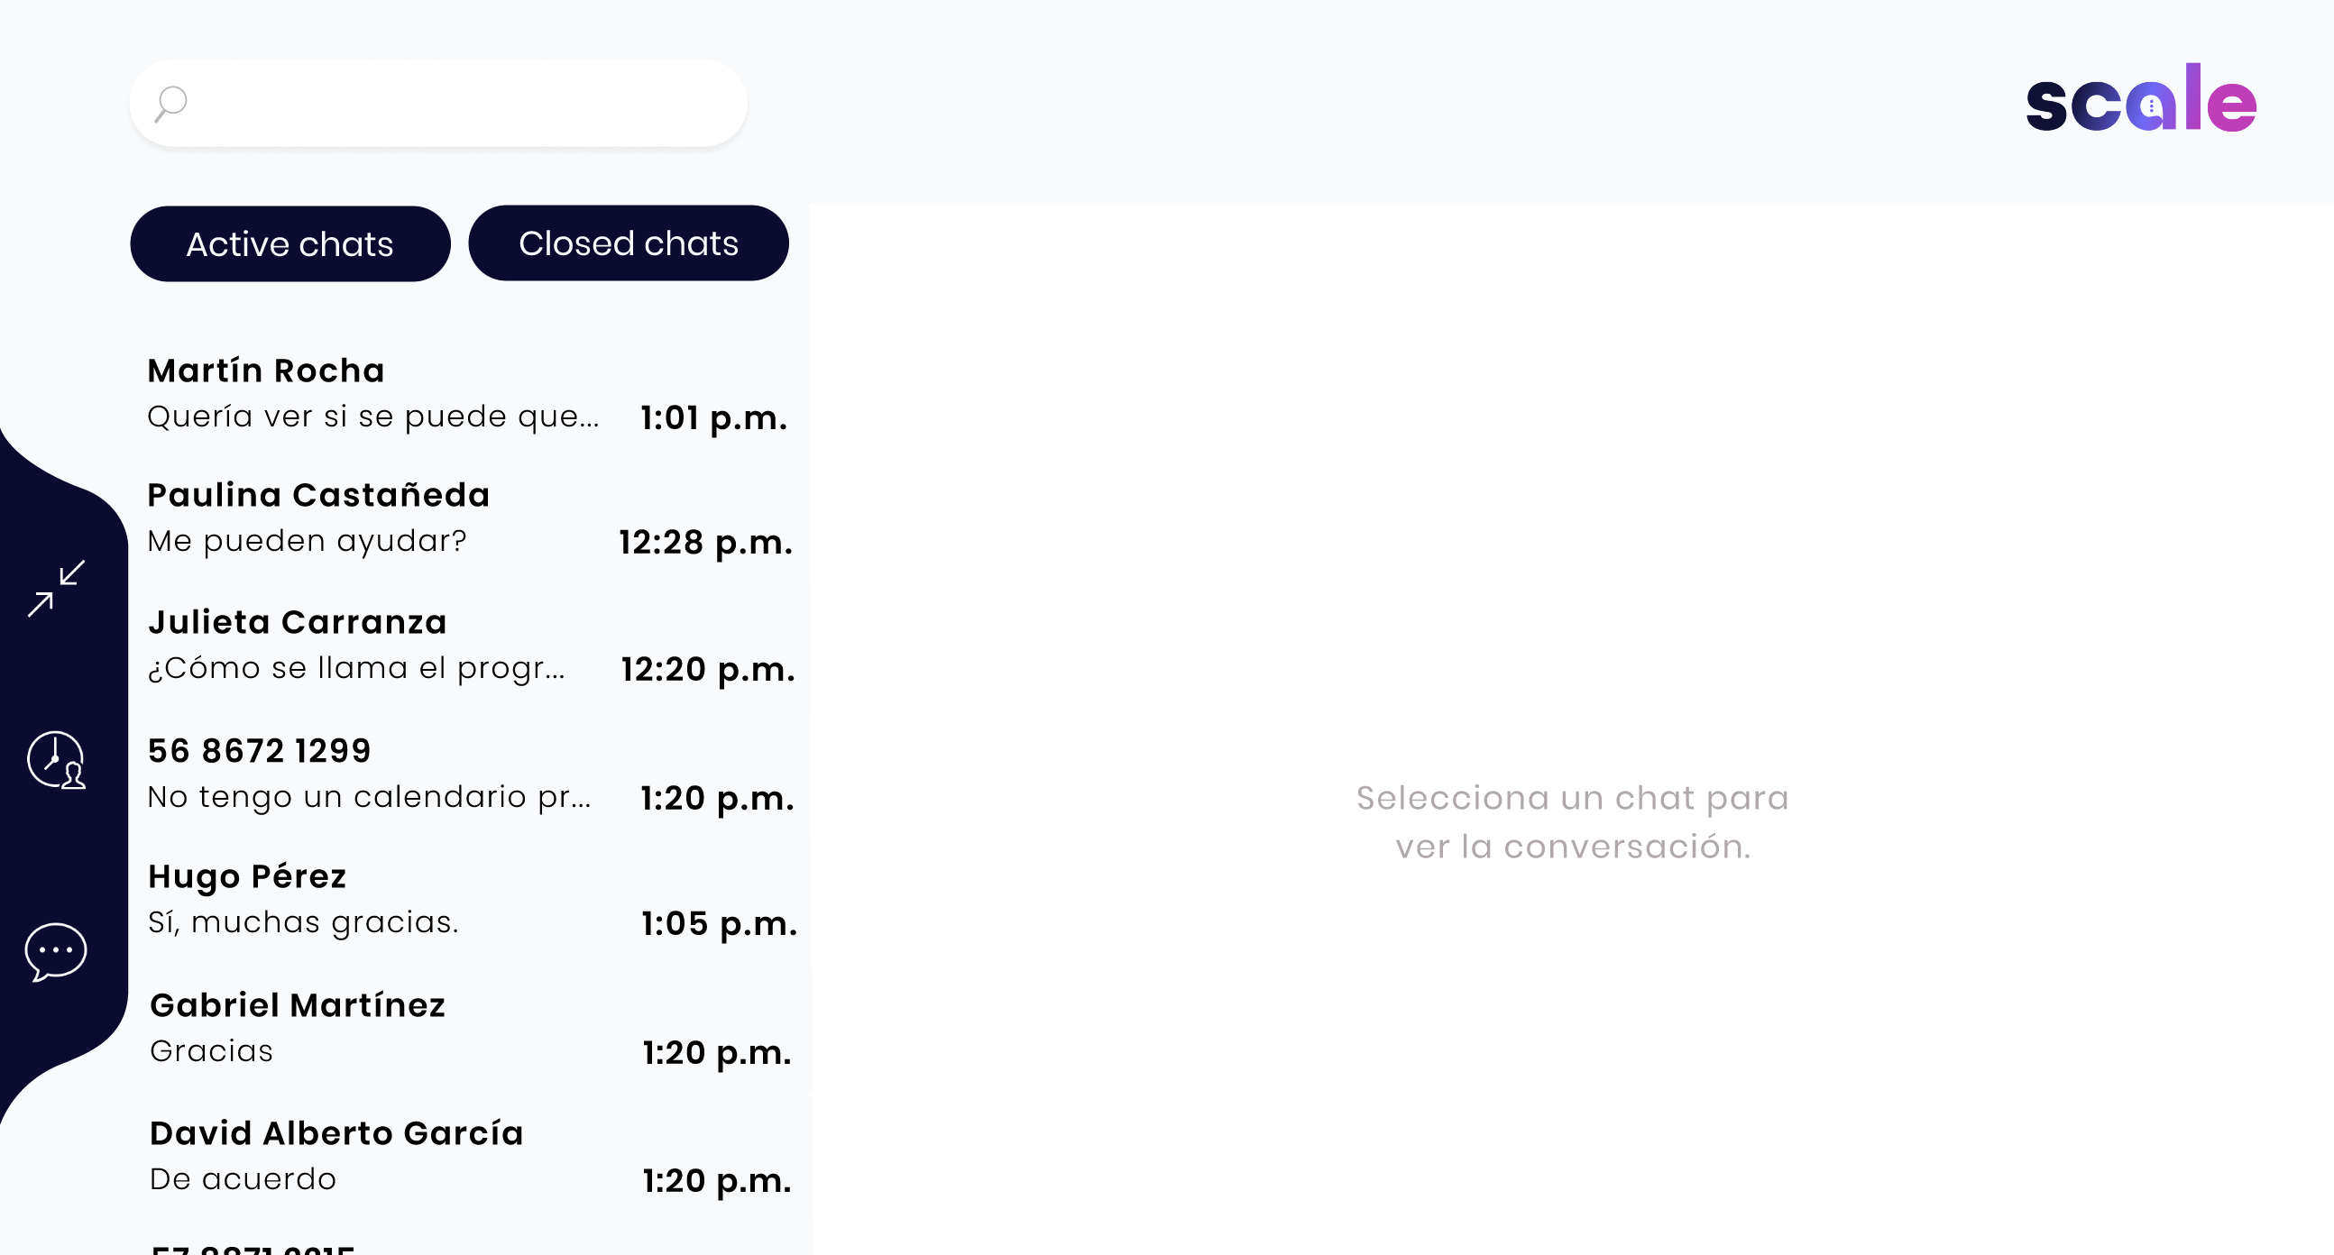The height and width of the screenshot is (1255, 2334).
Task: Open the chat bubble sidebar icon
Action: 56,951
